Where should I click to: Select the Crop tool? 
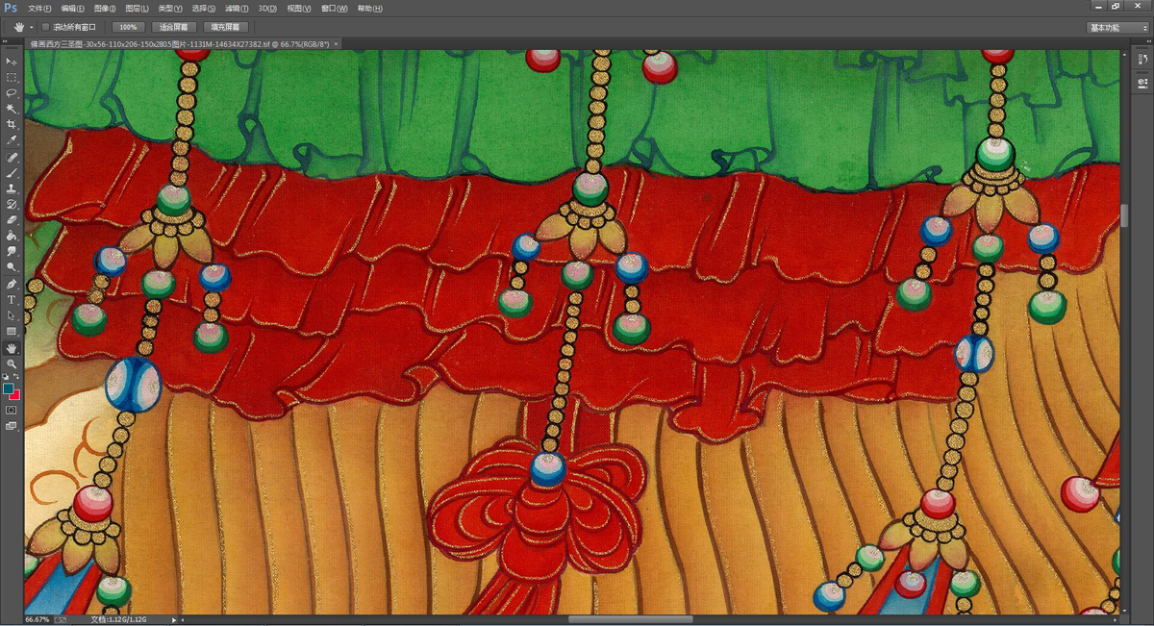tap(12, 124)
